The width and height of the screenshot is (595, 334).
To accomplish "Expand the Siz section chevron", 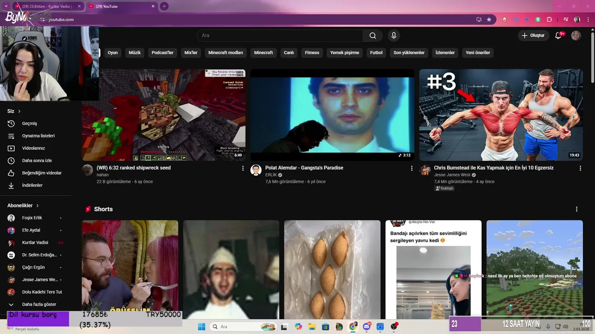I will (x=19, y=111).
